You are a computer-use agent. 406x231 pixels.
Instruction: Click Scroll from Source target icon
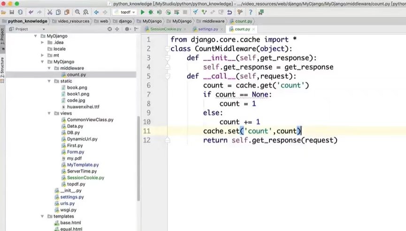pos(109,29)
